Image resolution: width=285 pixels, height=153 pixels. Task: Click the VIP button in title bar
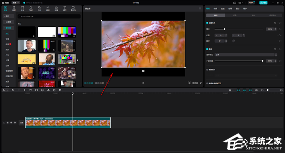click(x=251, y=3)
